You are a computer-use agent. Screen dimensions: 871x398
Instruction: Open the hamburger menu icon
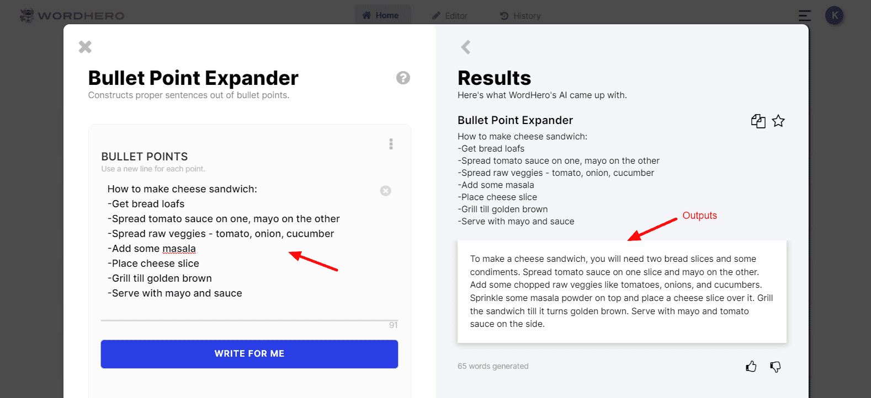(x=805, y=16)
